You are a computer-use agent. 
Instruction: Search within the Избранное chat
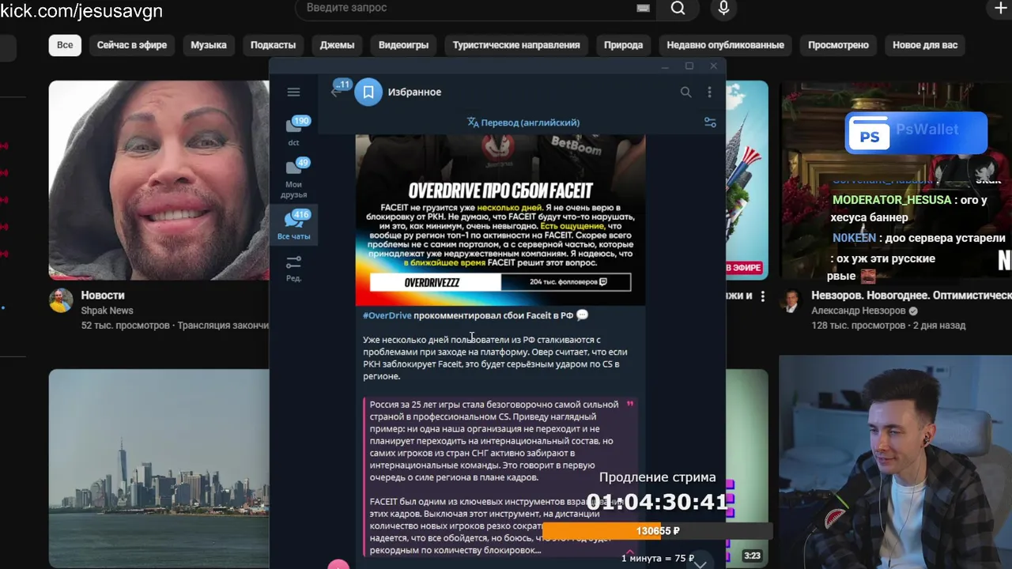point(685,92)
